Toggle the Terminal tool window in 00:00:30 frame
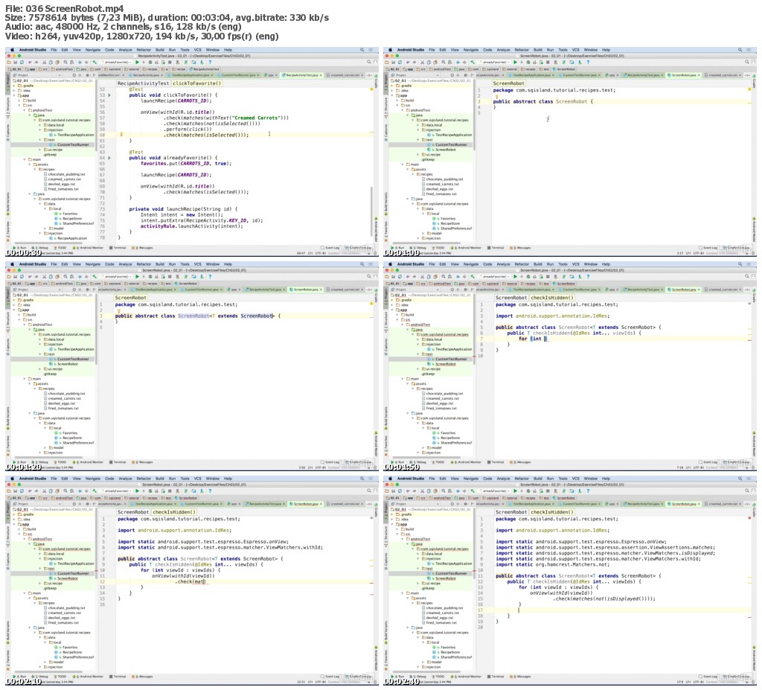Image resolution: width=762 pixels, height=690 pixels. 118,248
